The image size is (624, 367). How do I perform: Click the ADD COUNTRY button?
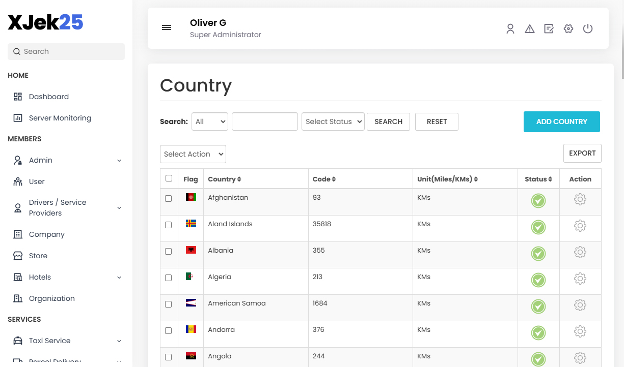[561, 122]
